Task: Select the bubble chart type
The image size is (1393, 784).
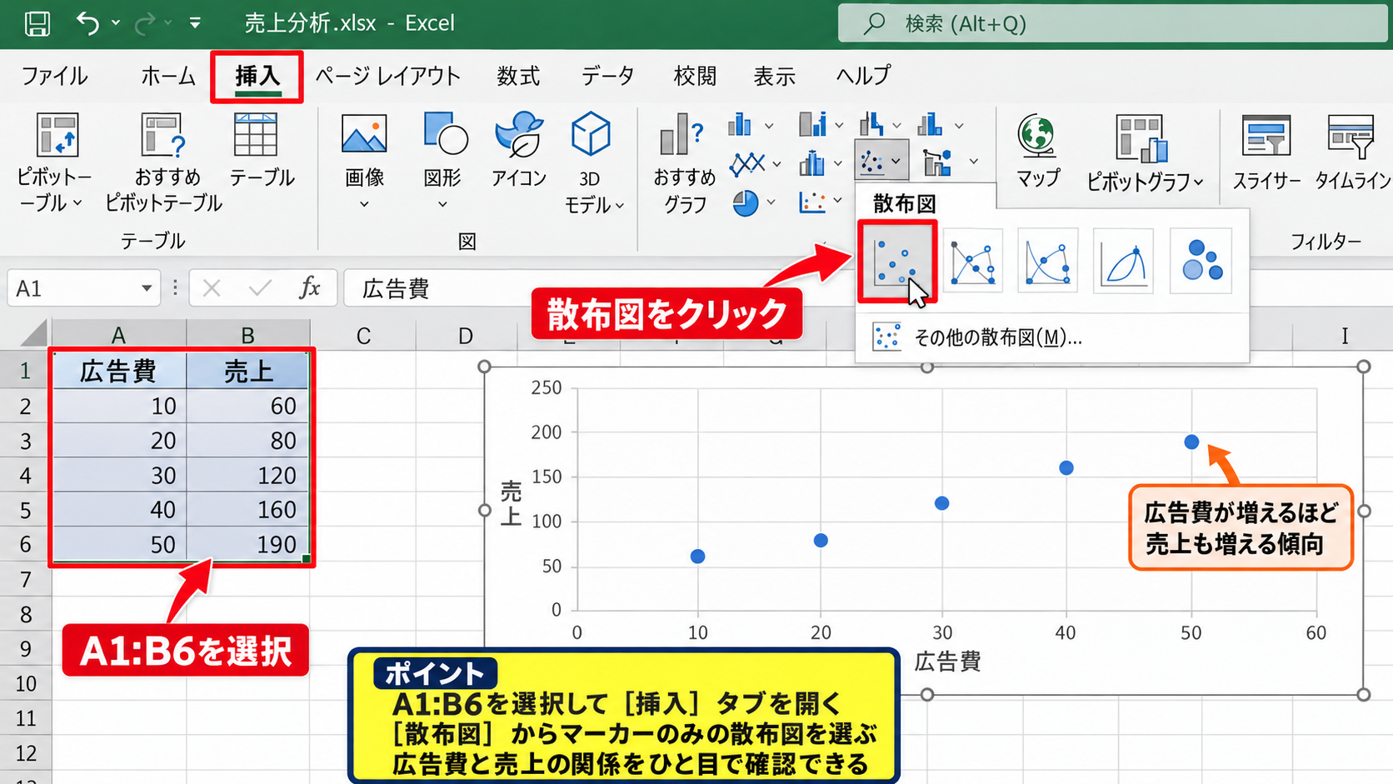Action: 1201,261
